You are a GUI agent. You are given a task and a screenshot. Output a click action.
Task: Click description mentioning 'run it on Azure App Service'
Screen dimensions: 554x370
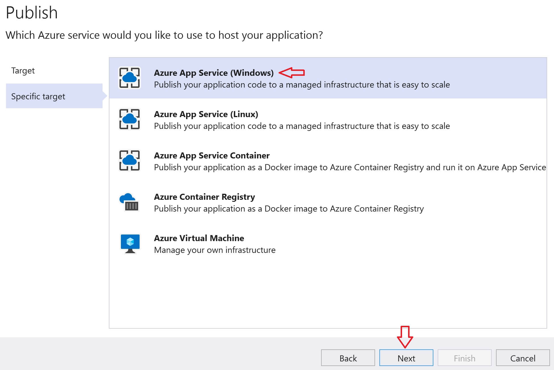coord(350,167)
